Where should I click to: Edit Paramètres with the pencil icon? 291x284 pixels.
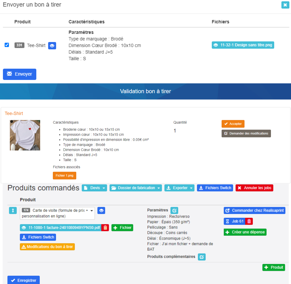tap(174, 210)
